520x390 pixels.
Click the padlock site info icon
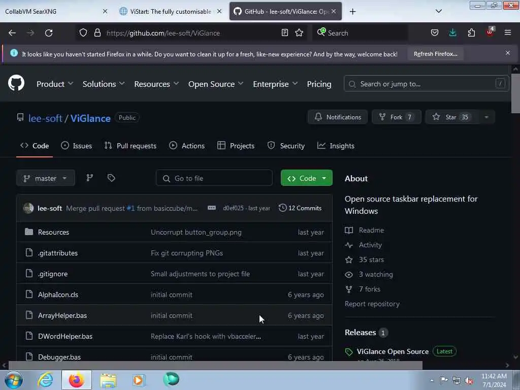(97, 33)
